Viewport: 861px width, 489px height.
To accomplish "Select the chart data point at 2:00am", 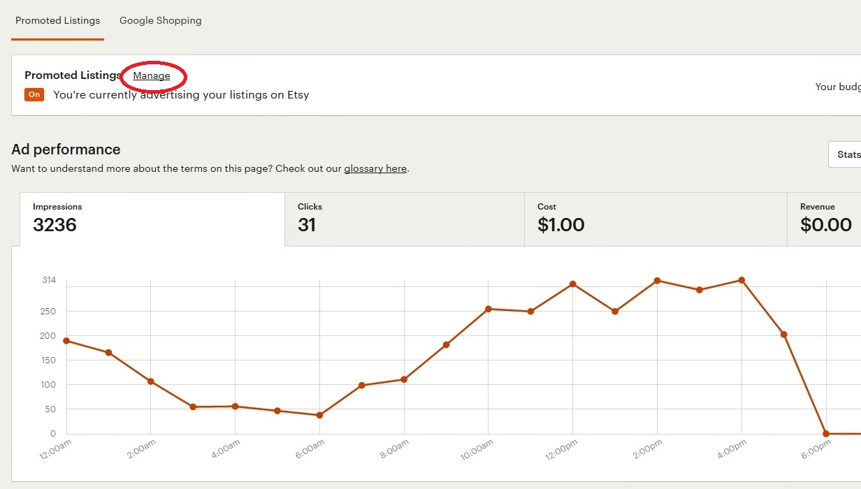I will (x=150, y=381).
